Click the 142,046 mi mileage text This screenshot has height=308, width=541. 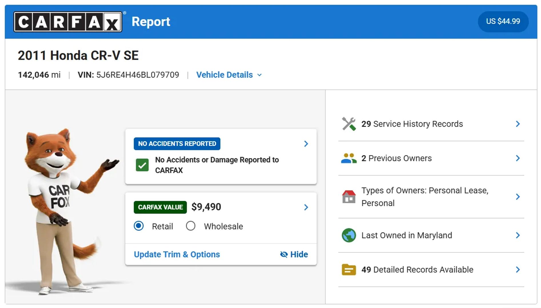tap(39, 75)
